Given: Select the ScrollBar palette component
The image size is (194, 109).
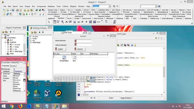Looking at the screenshot, I should pos(98,22).
